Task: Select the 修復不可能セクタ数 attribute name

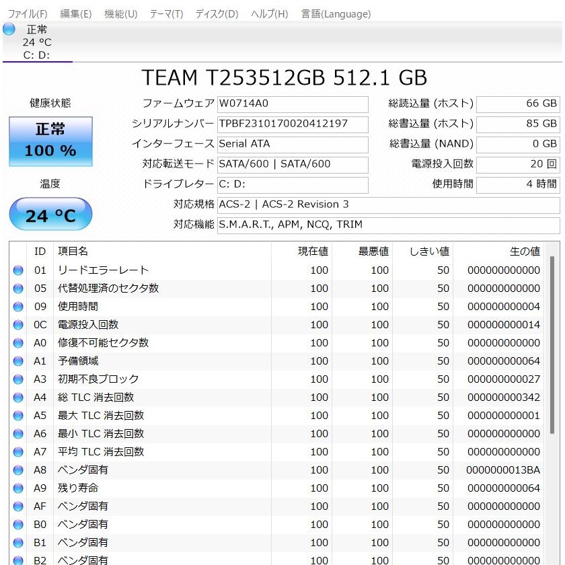Action: click(103, 342)
